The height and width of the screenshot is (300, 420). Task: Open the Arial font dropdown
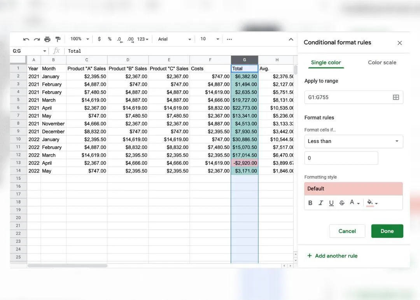(174, 39)
